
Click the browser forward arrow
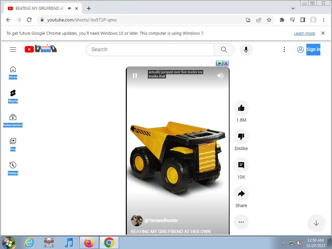(x=18, y=20)
